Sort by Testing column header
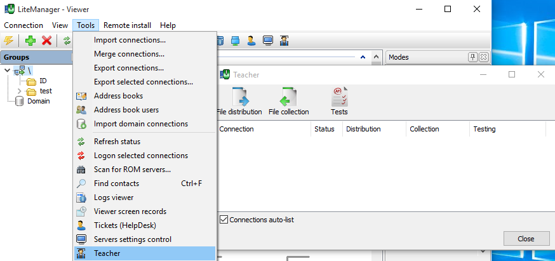The height and width of the screenshot is (261, 555). pos(508,129)
